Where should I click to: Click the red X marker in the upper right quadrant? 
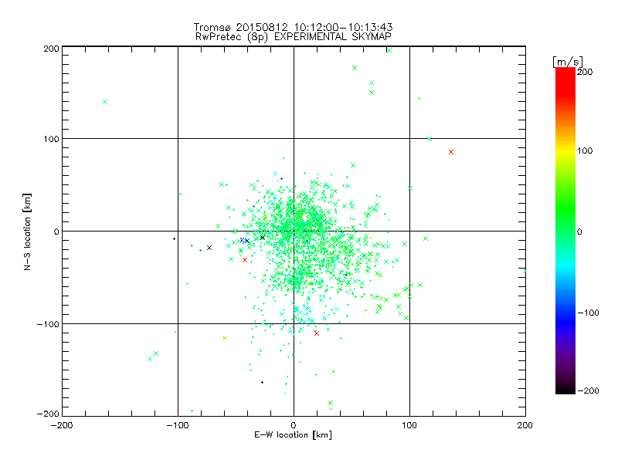point(451,152)
